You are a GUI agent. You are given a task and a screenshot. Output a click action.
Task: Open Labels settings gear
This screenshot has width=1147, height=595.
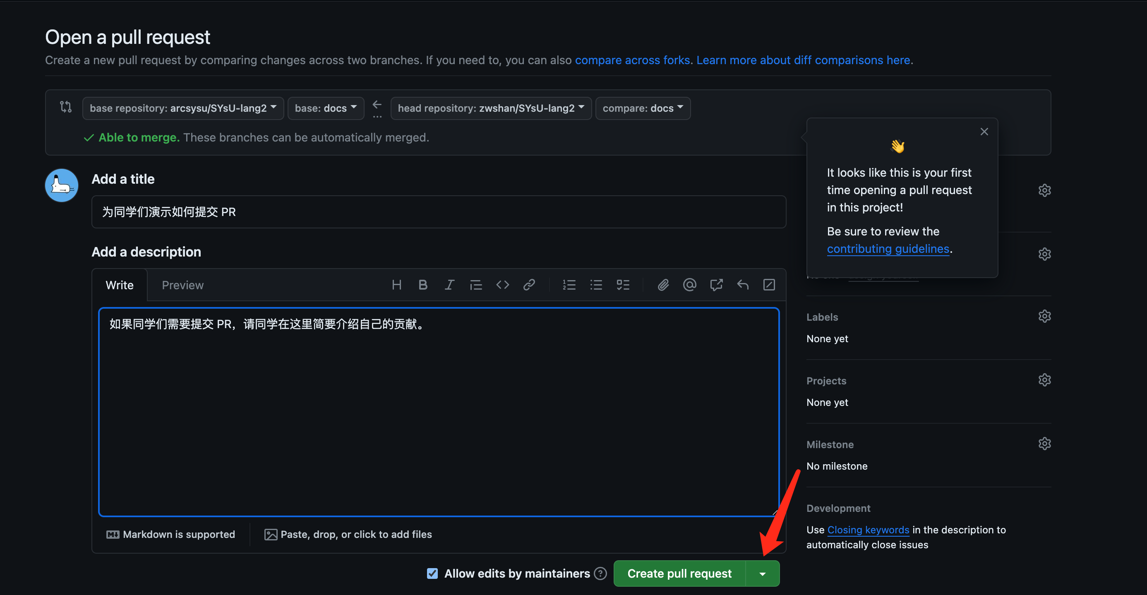[1044, 316]
